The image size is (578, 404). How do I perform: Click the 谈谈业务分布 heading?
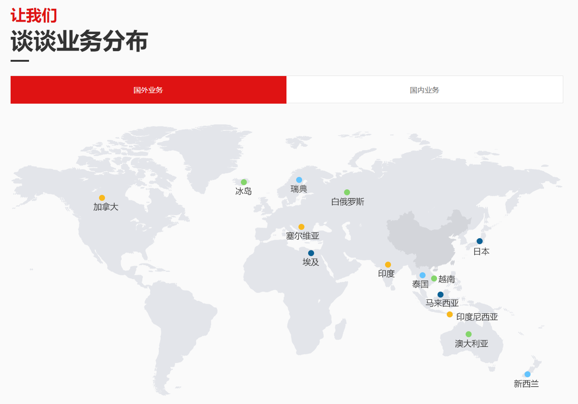tap(79, 41)
